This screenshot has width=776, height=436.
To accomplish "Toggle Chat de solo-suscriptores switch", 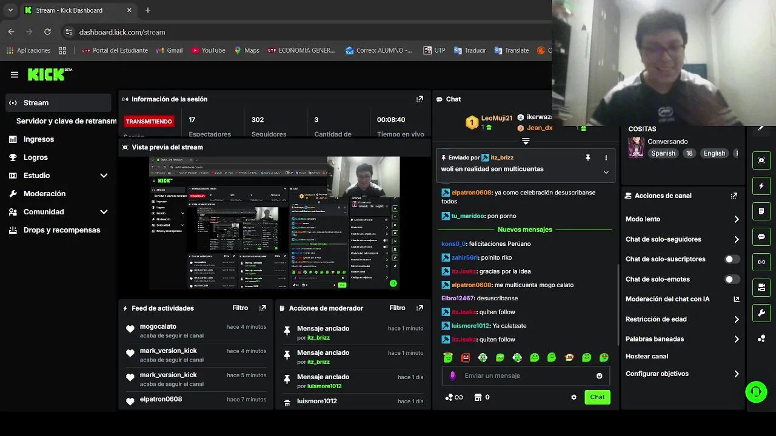I will [732, 259].
